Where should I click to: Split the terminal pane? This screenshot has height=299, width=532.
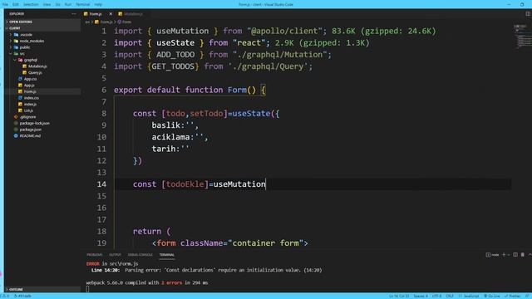pos(515,255)
